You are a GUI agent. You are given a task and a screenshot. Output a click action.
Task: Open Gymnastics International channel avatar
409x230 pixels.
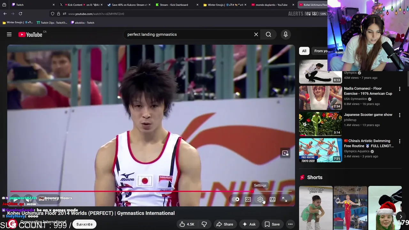coord(12,224)
